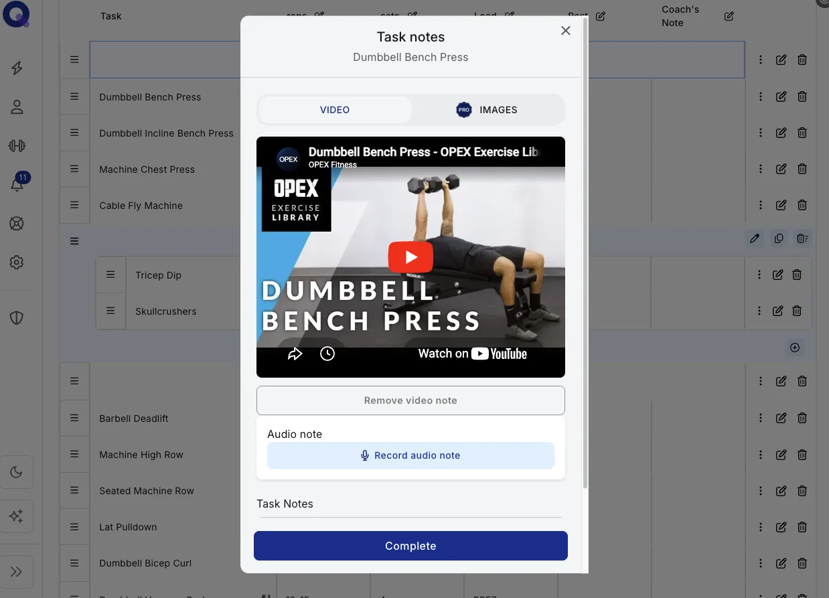
Task: Delete the Seated Machine Row task
Action: (802, 491)
